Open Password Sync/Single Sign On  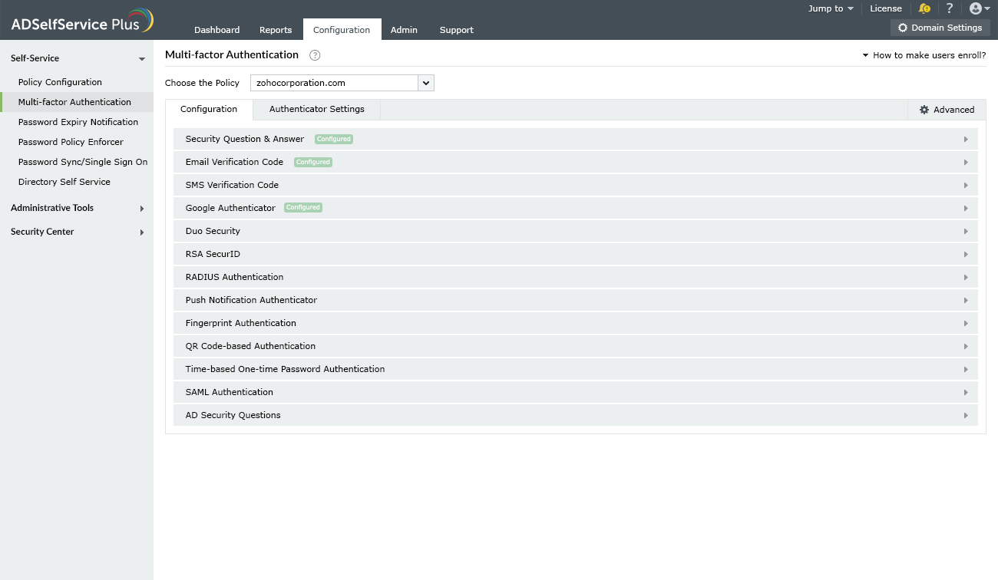point(83,162)
